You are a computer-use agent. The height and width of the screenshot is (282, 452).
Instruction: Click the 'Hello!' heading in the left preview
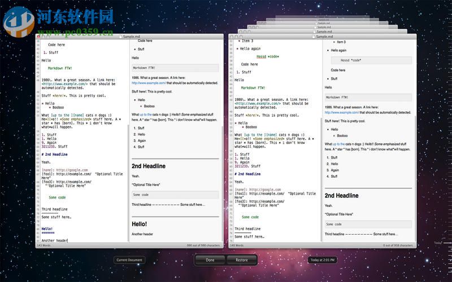(139, 224)
